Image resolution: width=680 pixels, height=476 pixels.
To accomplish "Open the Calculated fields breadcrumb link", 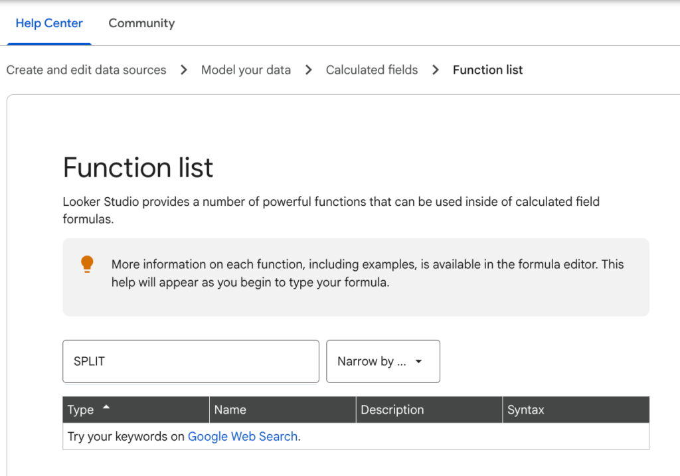I will [372, 70].
